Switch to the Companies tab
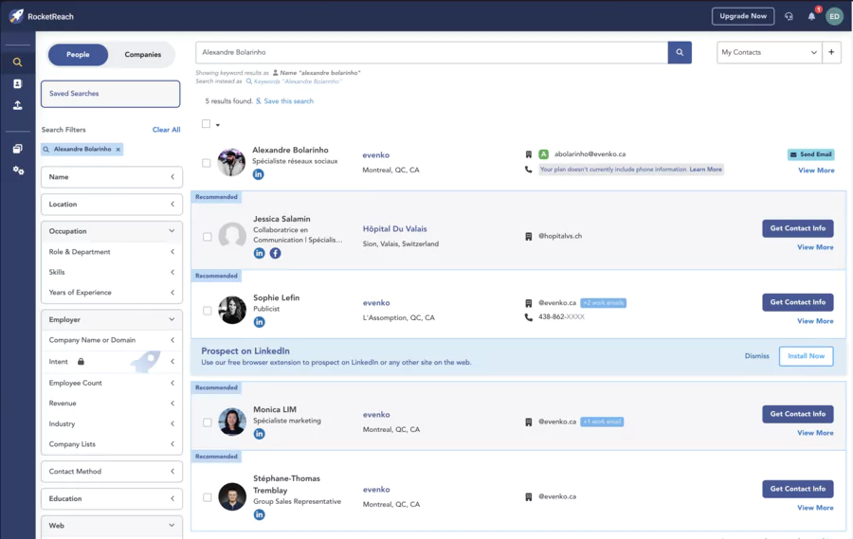Screen dimensions: 853x539 pyautogui.click(x=142, y=54)
